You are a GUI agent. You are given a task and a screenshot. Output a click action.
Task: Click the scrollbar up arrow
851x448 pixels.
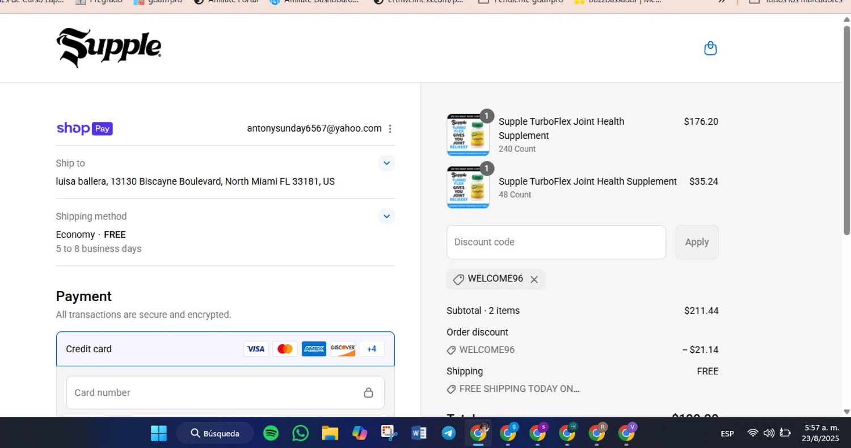(x=846, y=20)
